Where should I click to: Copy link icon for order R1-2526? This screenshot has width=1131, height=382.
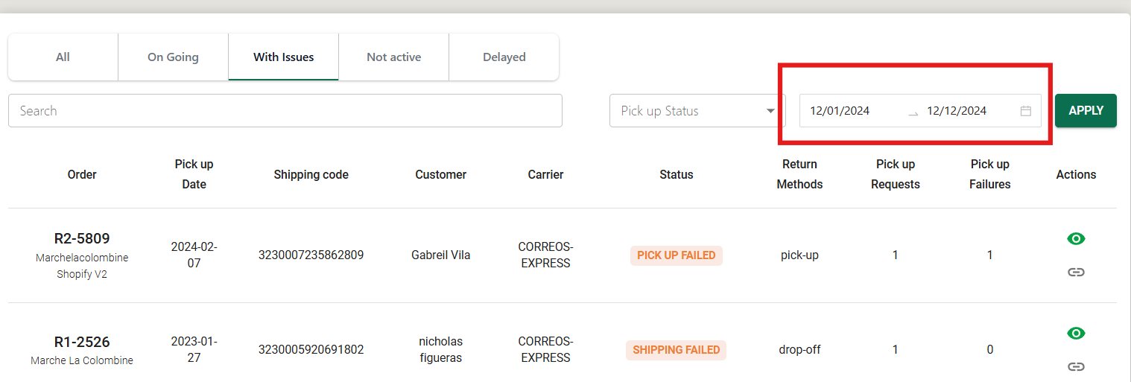[1076, 366]
